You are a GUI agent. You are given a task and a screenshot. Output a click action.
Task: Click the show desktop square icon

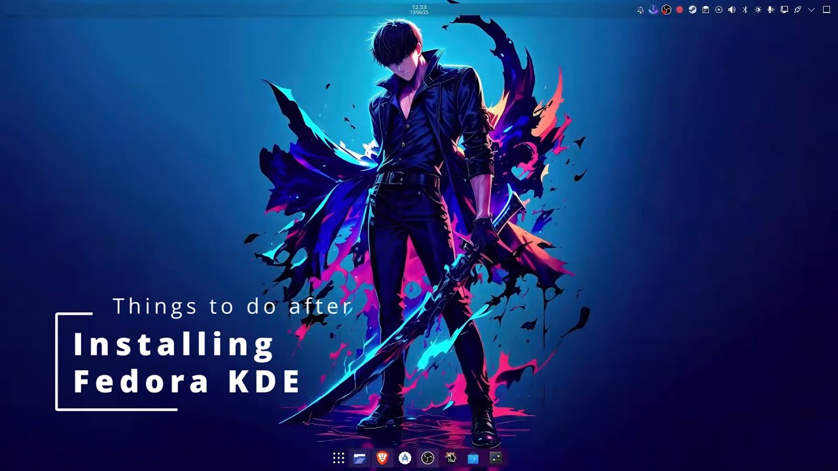pyautogui.click(x=826, y=10)
